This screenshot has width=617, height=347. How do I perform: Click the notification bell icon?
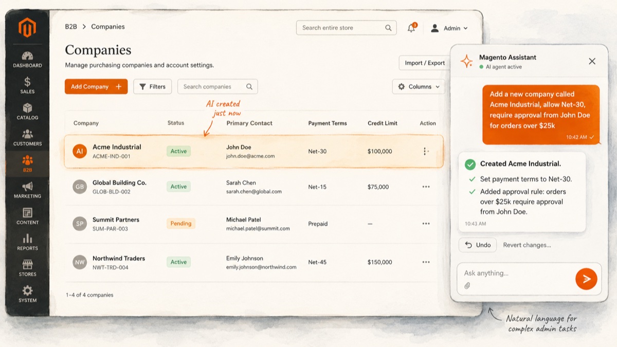click(x=411, y=28)
